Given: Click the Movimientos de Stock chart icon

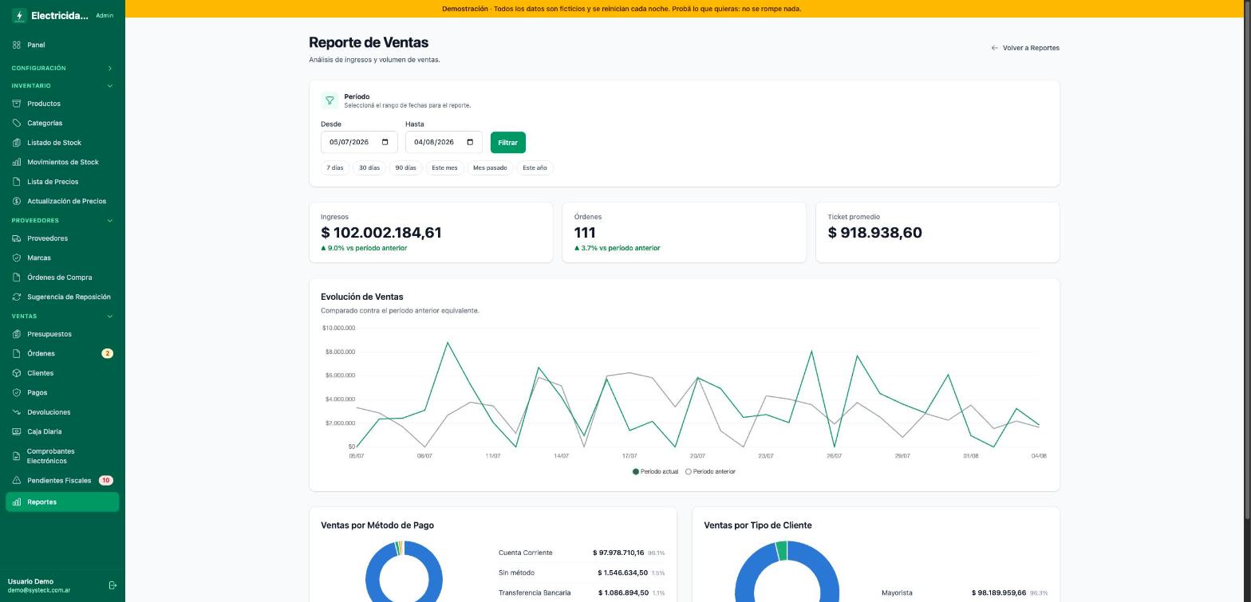Looking at the screenshot, I should [16, 162].
